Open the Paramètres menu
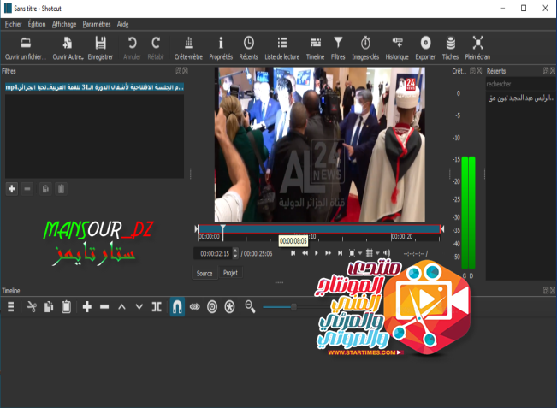The height and width of the screenshot is (408, 557). (97, 24)
